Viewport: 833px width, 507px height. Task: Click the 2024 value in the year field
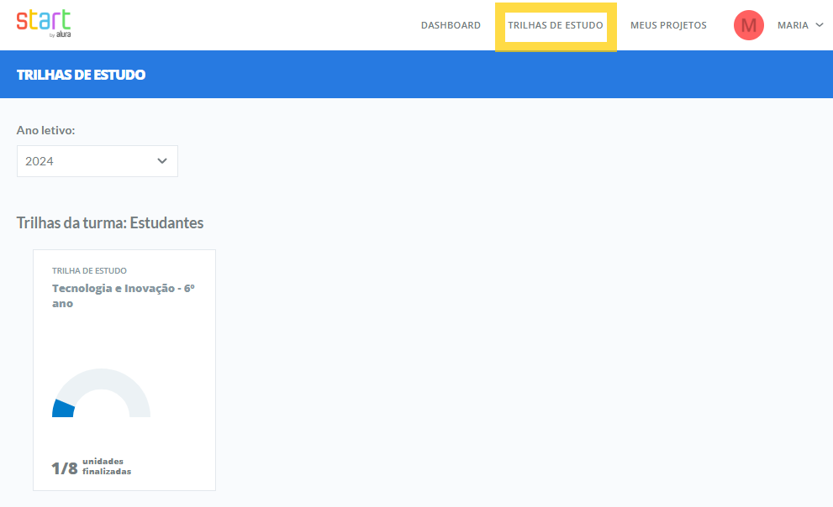(40, 161)
